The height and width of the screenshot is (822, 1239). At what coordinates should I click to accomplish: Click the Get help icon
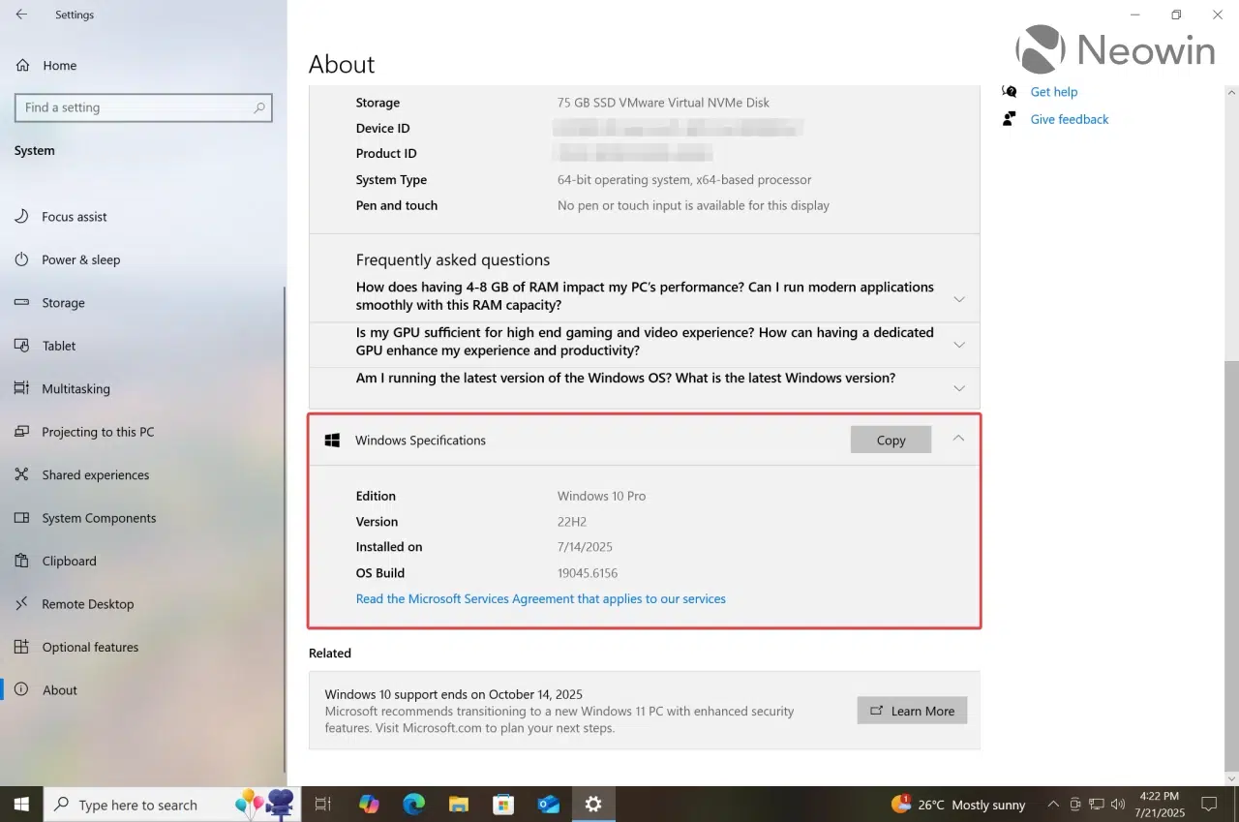tap(1010, 91)
